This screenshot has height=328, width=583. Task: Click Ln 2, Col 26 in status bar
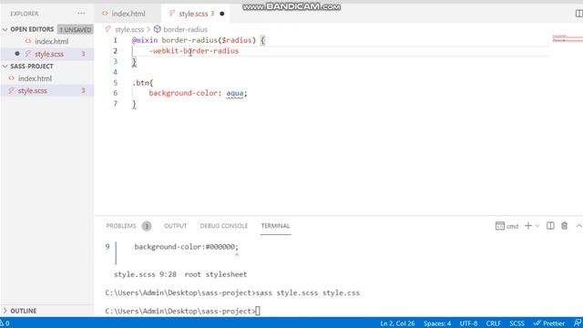(397, 323)
